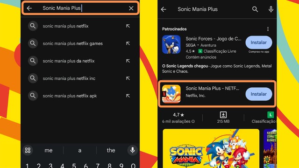
Task: Click search icon beside 'netflix apk' suggestion
Action: [x=33, y=96]
